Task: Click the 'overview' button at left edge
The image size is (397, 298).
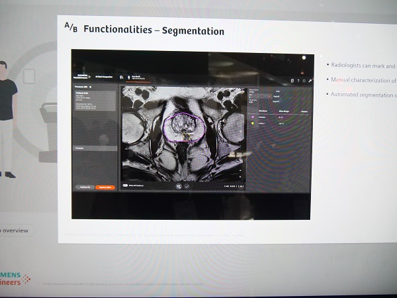Action: click(15, 230)
